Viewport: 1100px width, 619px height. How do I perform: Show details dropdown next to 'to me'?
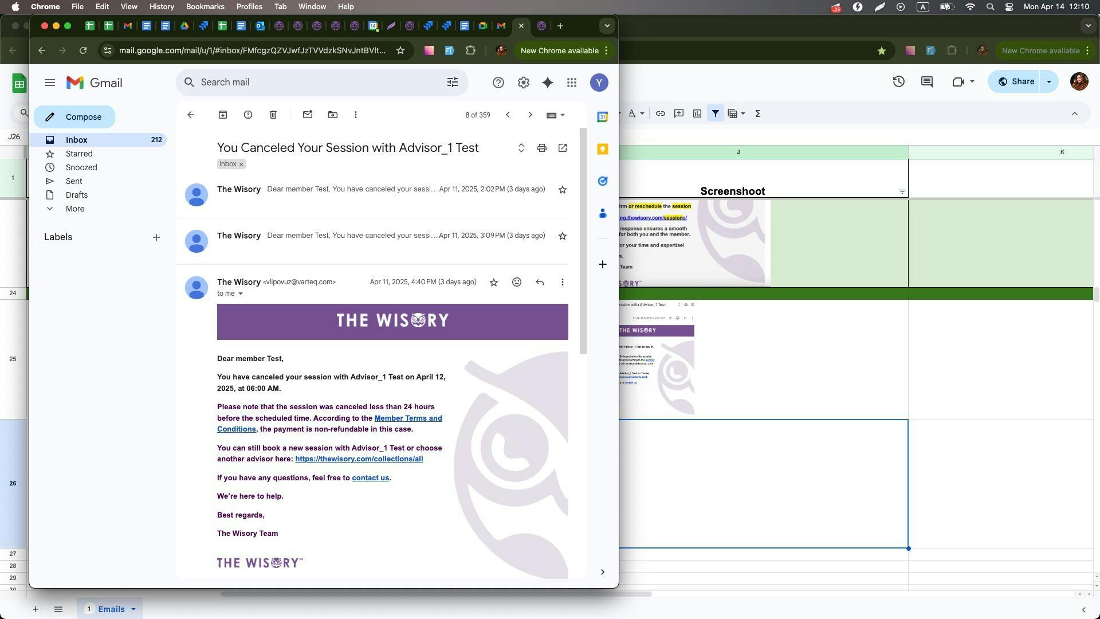(241, 294)
